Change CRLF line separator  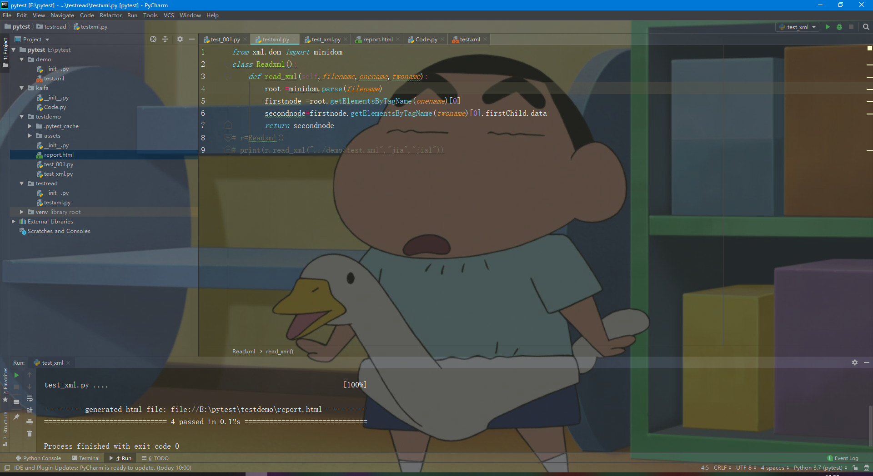click(722, 467)
